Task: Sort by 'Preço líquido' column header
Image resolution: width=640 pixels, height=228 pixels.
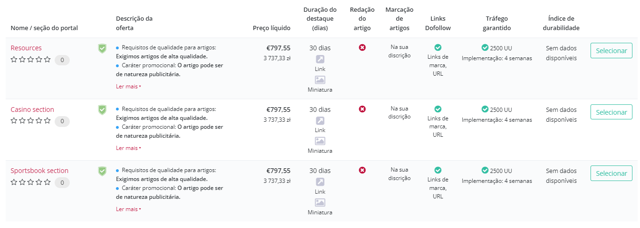Action: (x=271, y=28)
